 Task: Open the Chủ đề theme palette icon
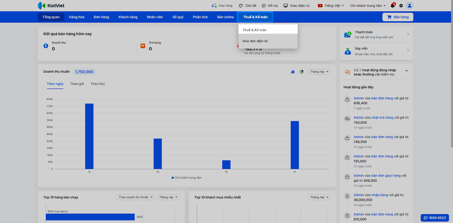241,6
